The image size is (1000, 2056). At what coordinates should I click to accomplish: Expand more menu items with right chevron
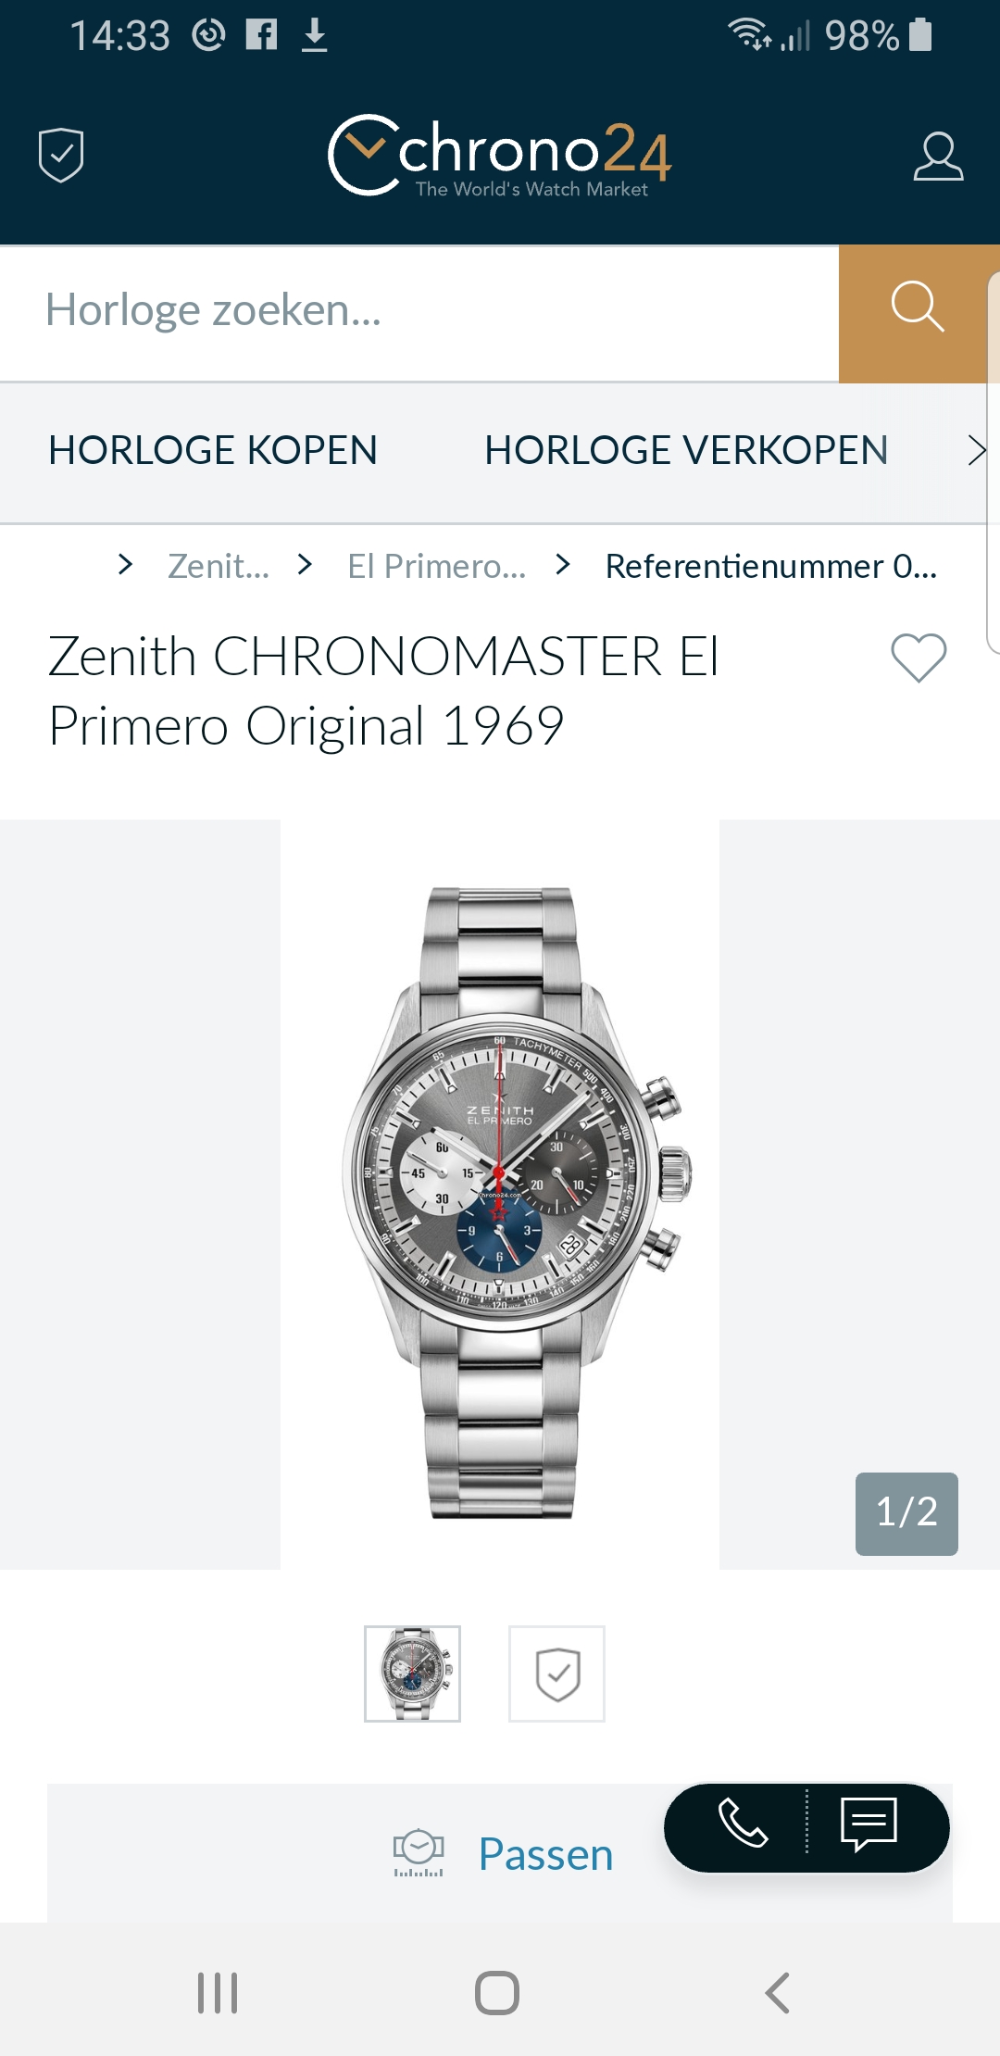click(976, 450)
